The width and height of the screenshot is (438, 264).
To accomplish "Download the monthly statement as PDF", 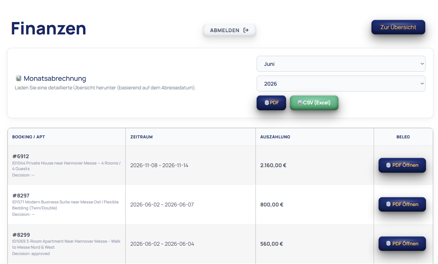I will 271,103.
